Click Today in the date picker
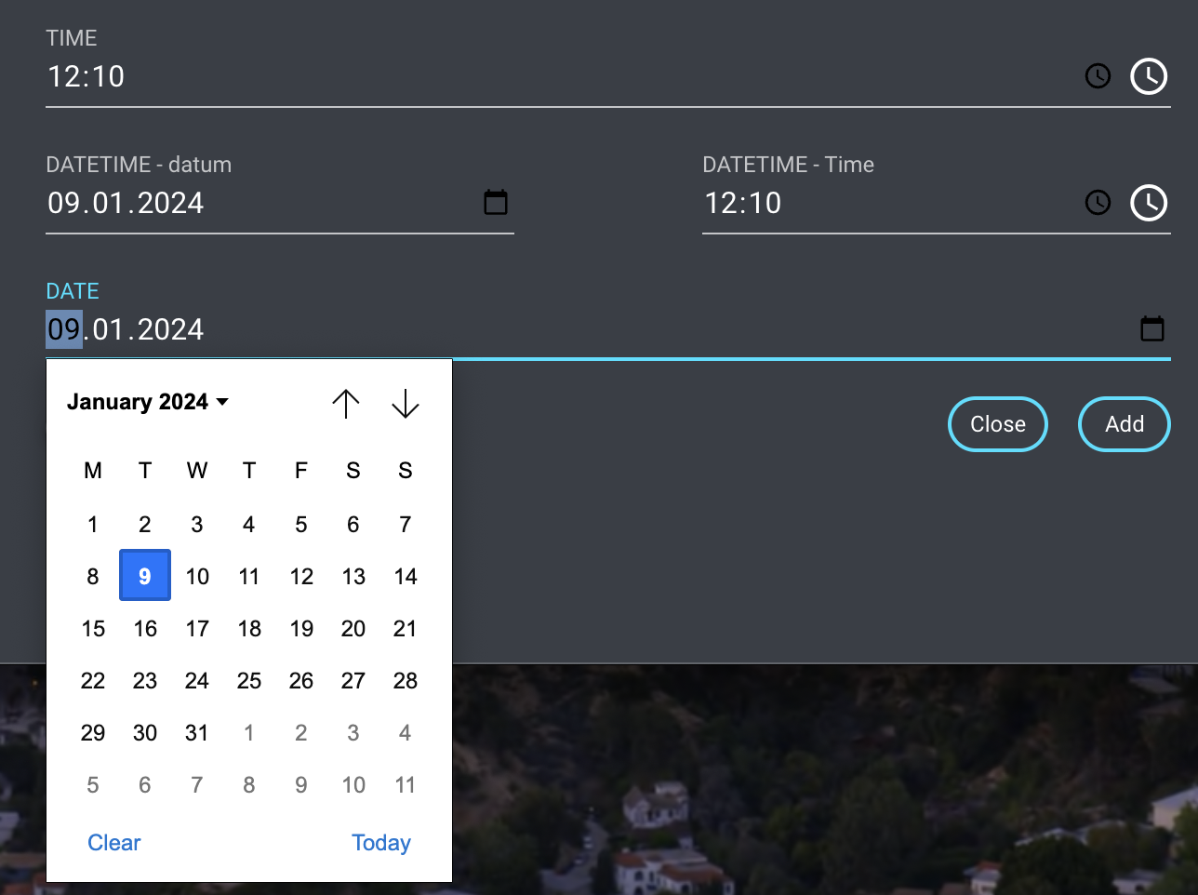Screen dimensions: 1198x895 (380, 842)
